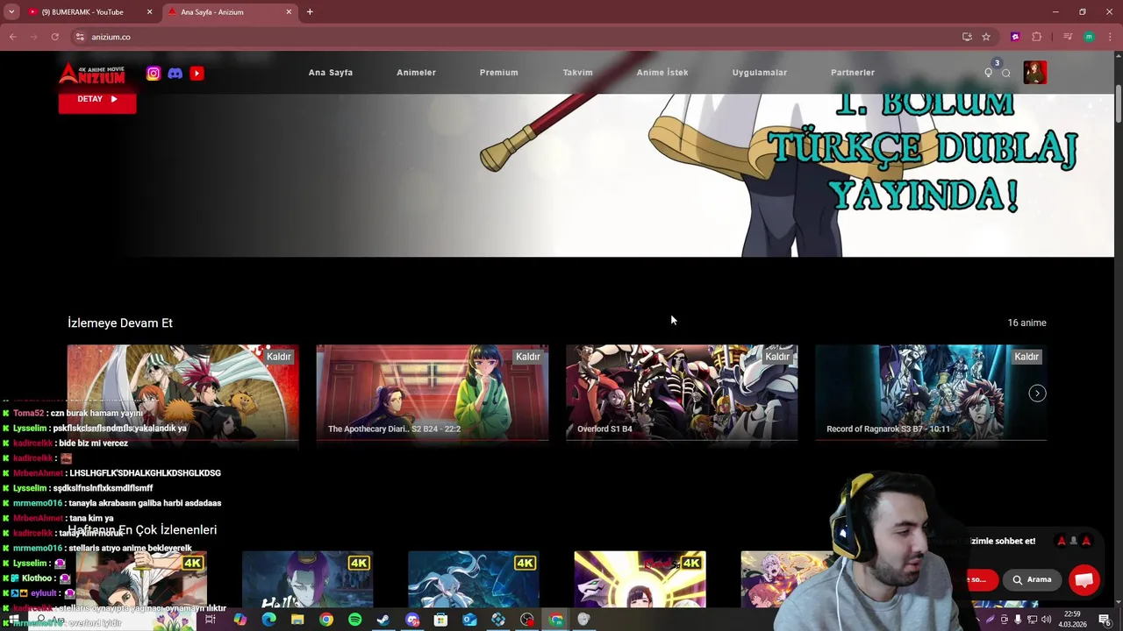Open the purple extension icon in toolbar
The height and width of the screenshot is (631, 1123).
[x=1015, y=37]
